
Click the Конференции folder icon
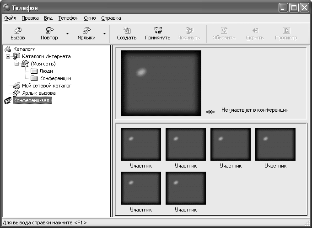[x=34, y=78]
